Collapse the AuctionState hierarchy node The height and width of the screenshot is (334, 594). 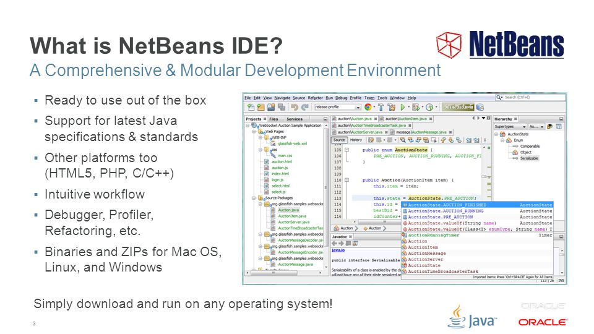point(496,134)
